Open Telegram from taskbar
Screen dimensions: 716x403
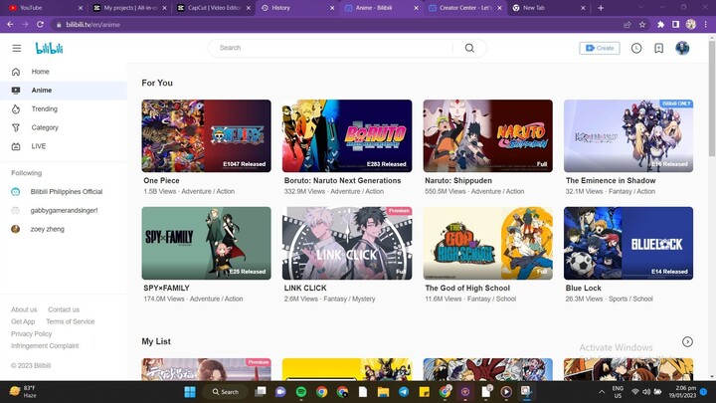pos(404,392)
